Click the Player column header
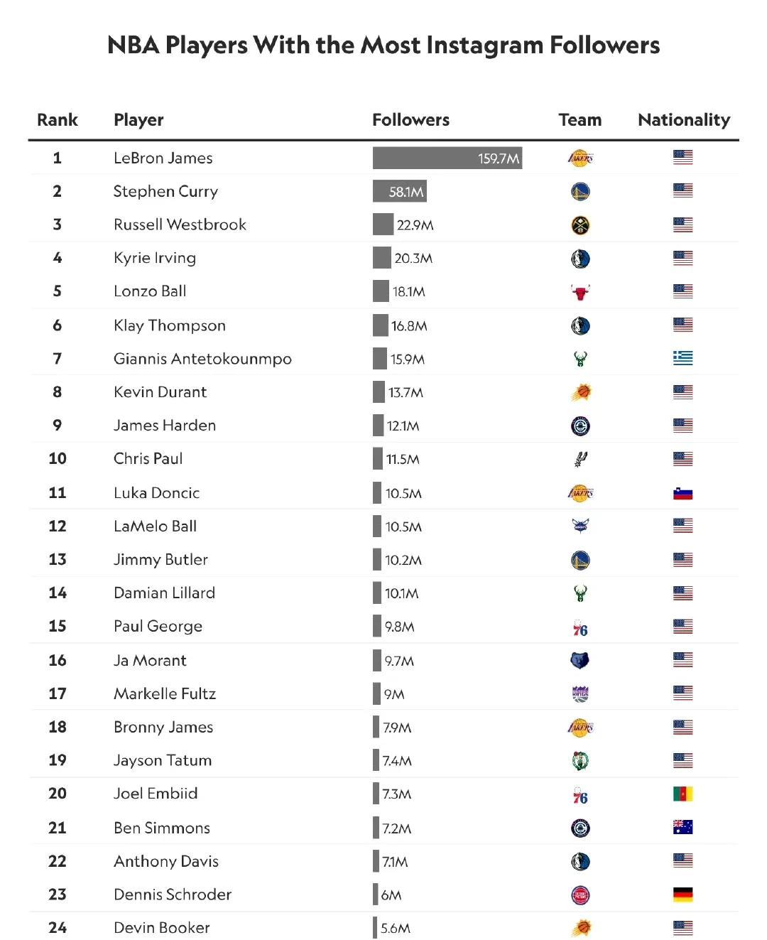The width and height of the screenshot is (767, 940). click(x=138, y=120)
